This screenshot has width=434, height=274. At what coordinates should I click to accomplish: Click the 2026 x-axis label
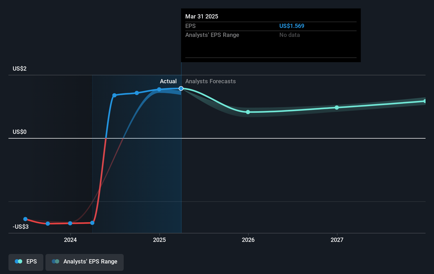pyautogui.click(x=248, y=240)
